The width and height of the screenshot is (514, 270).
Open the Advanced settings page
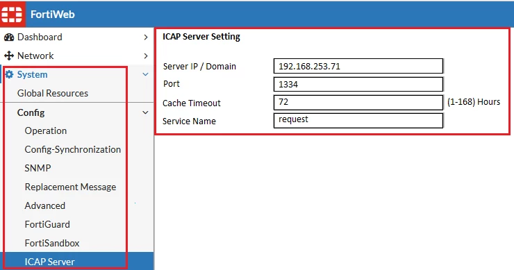pos(45,205)
